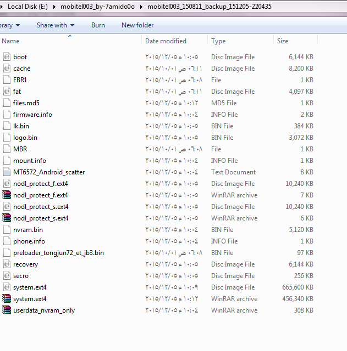Select the 'preloader_tongjun72_et_jb3.bin' file name
Viewport: 347px width, 351px height.
[58, 253]
